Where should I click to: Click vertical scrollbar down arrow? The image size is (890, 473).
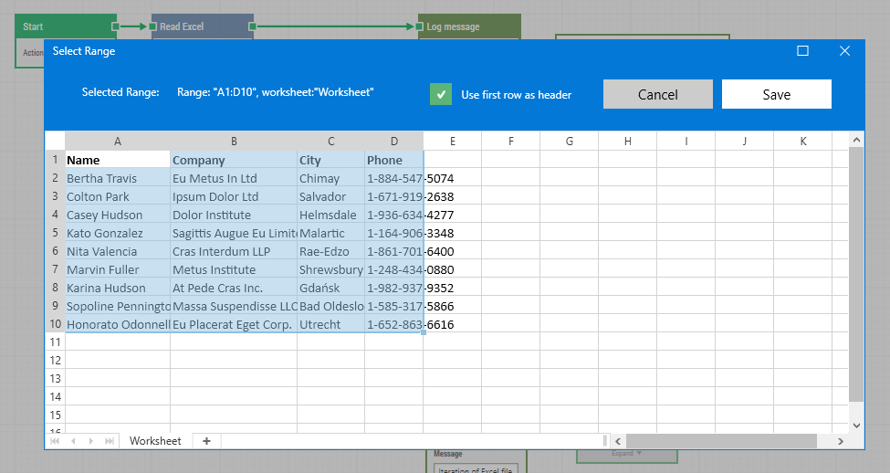[856, 426]
